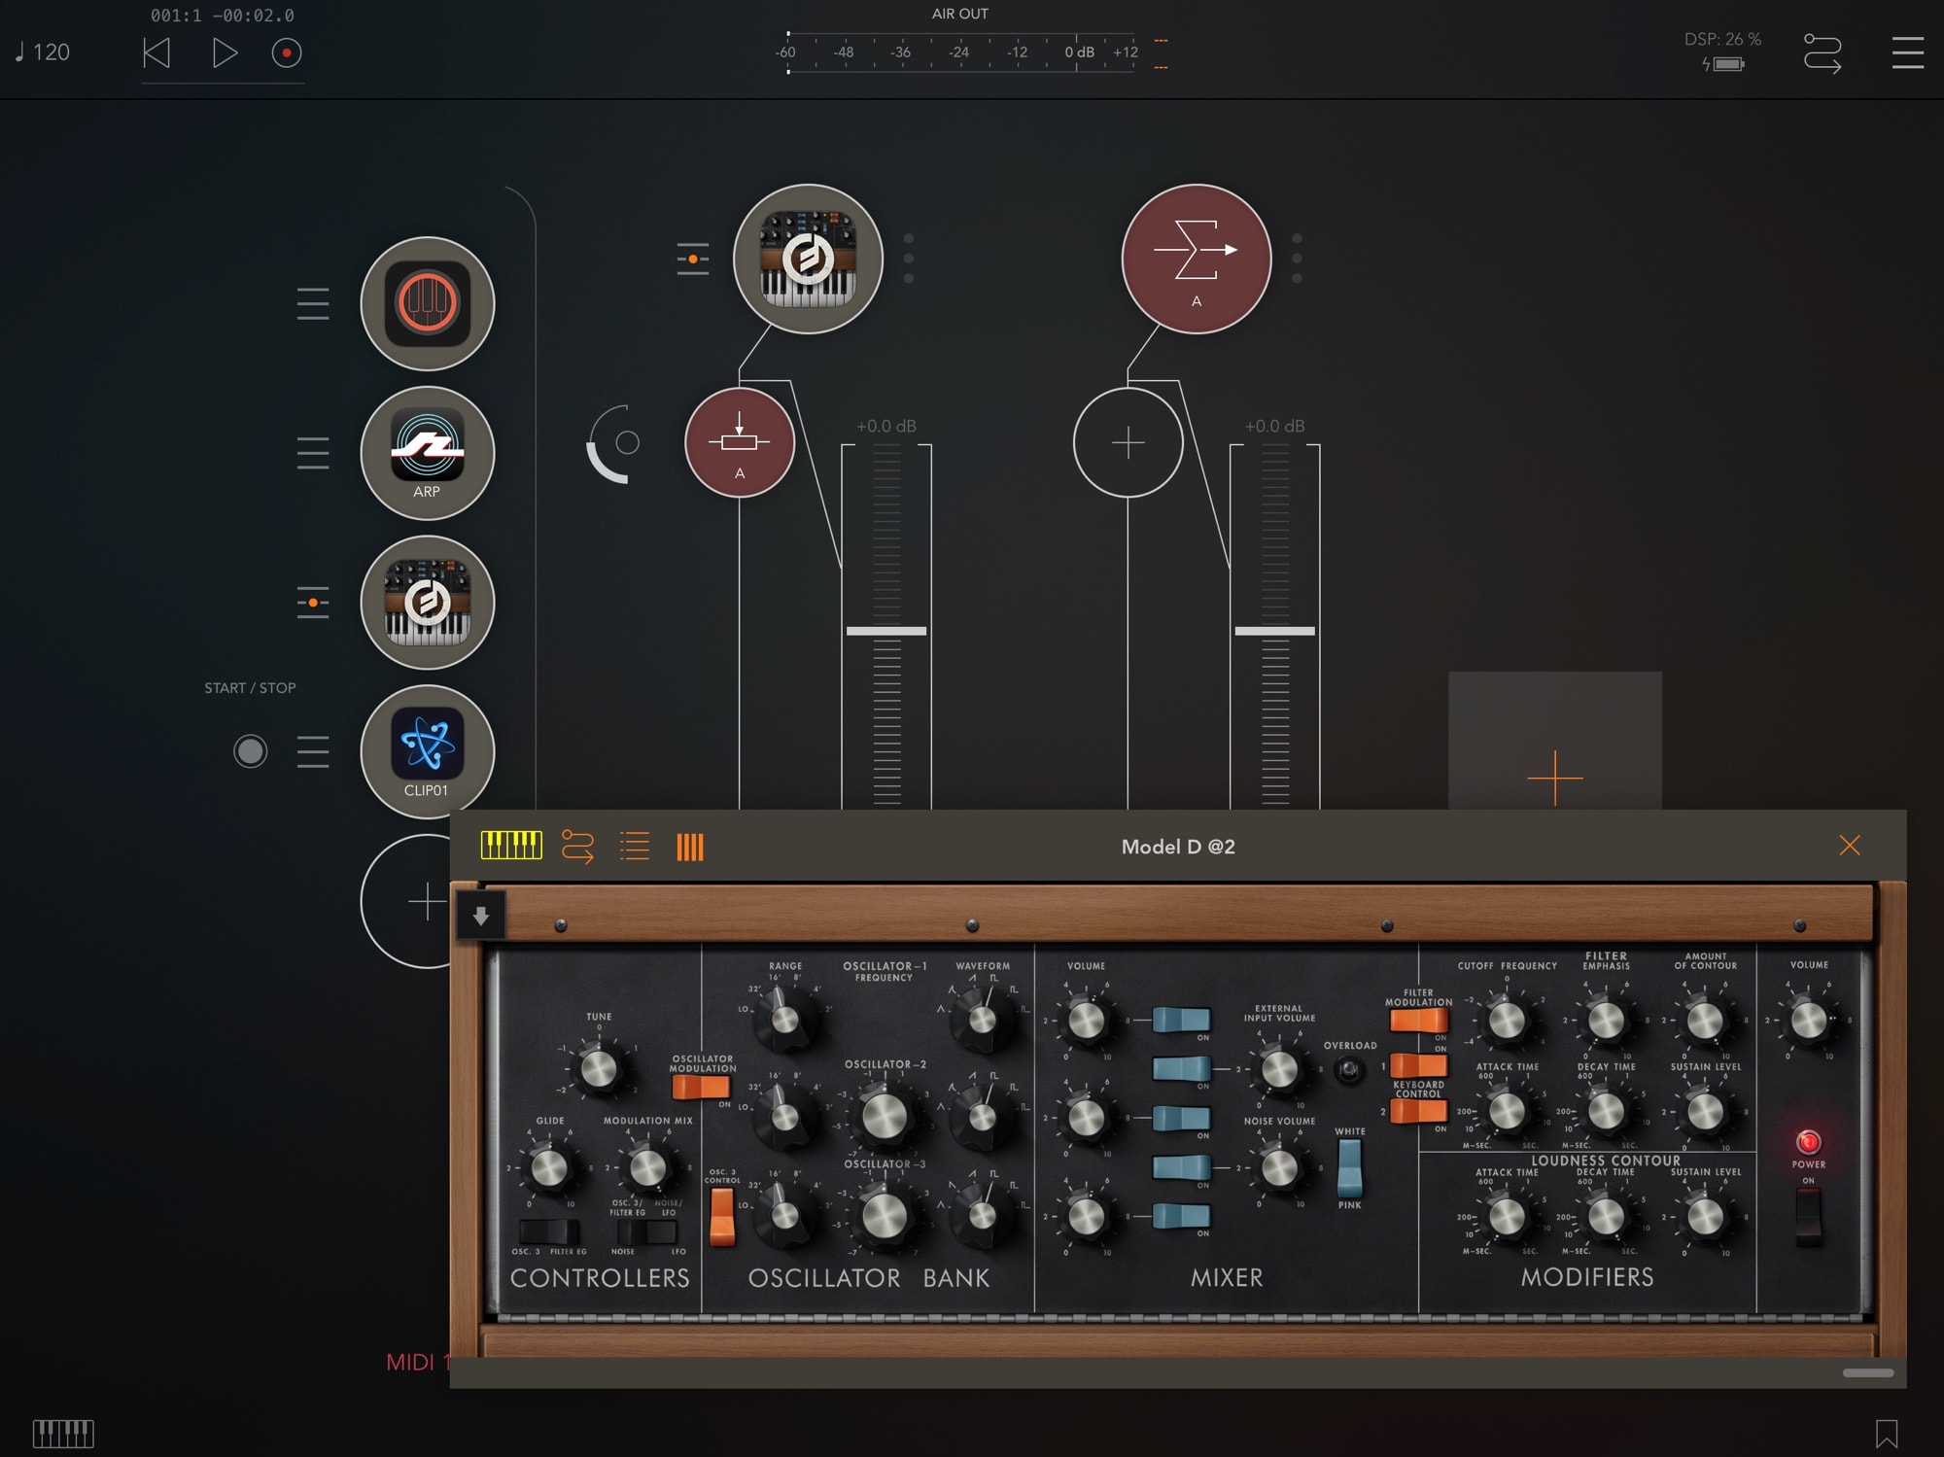The image size is (1944, 1457).
Task: Toggle Keyboard Control 1 orange switch
Action: pyautogui.click(x=1419, y=1065)
